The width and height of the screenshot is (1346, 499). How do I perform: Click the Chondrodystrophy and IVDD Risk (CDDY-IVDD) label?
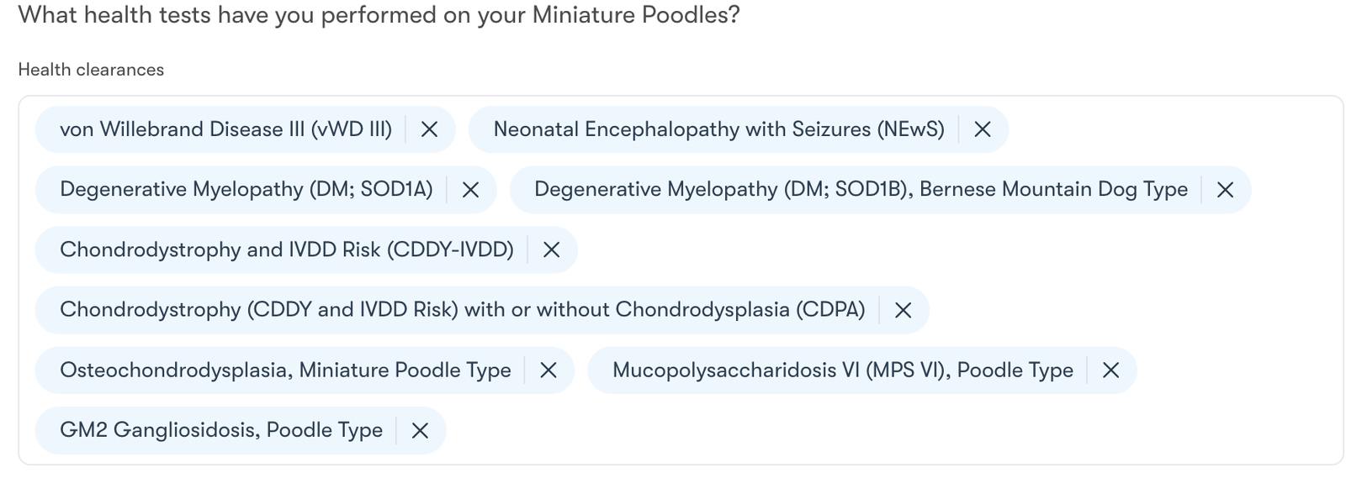click(286, 249)
